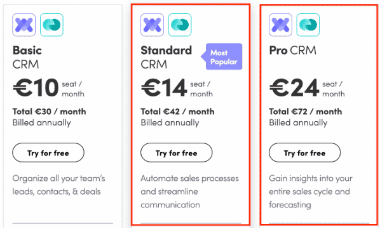Viewport: 380px width, 229px height.
Task: Select the Basic CRM plan title
Action: pos(27,57)
